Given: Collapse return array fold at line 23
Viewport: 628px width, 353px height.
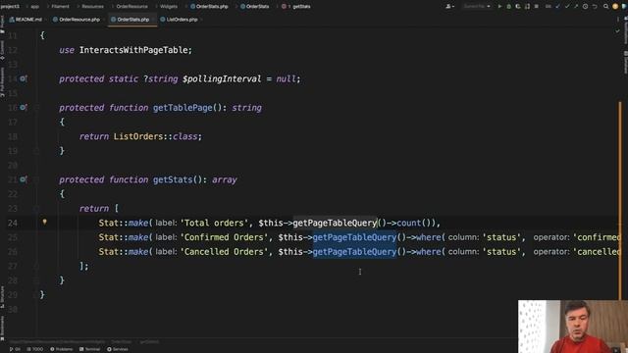Looking at the screenshot, I should pos(36,209).
